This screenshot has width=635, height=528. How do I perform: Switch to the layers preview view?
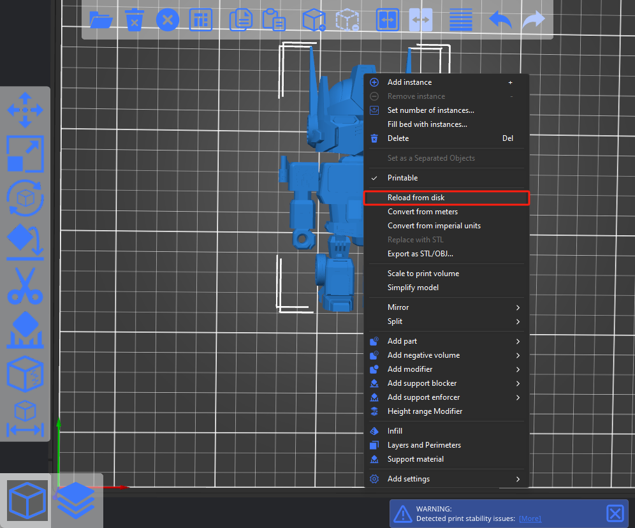(76, 500)
